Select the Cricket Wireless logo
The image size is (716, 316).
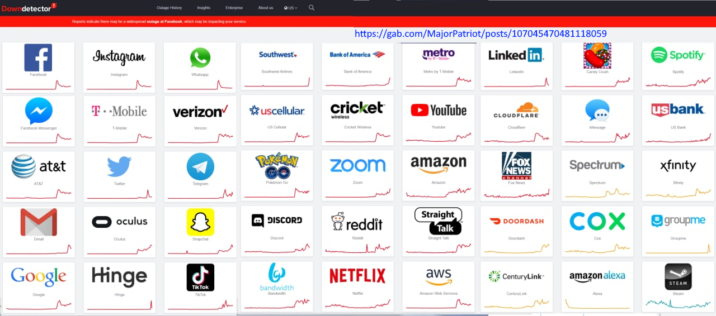357,110
